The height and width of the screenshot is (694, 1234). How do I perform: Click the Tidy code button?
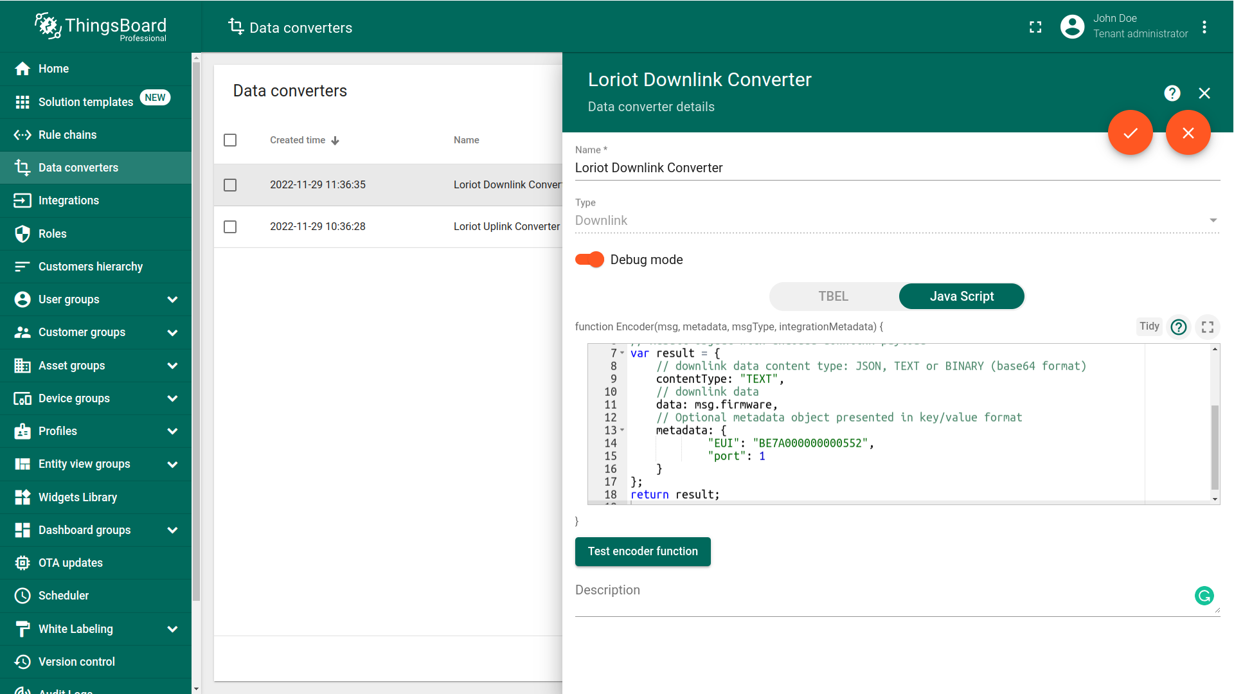point(1149,326)
